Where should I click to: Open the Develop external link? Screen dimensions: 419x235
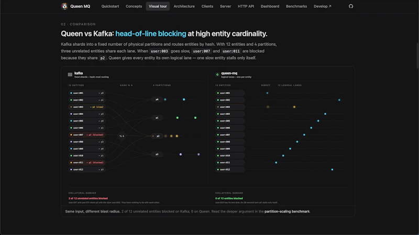click(322, 6)
